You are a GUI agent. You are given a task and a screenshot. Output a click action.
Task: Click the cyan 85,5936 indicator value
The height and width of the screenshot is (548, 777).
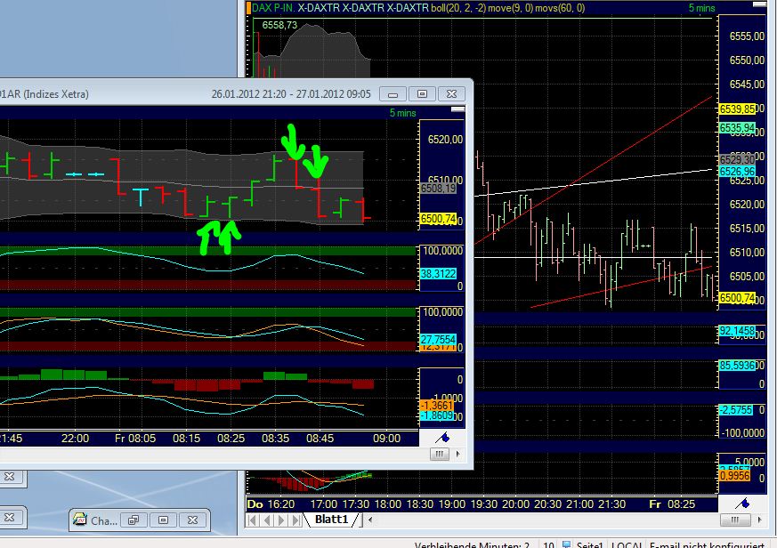[738, 366]
